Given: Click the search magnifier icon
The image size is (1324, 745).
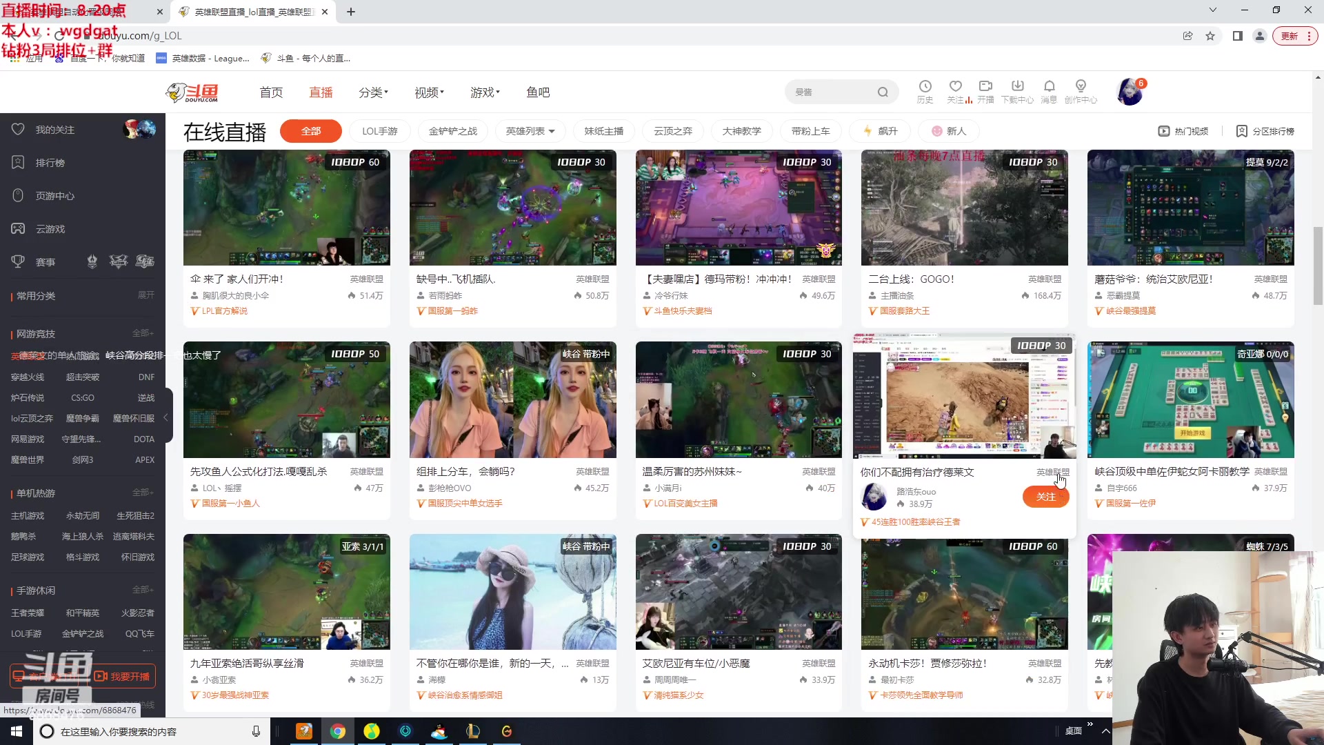Looking at the screenshot, I should point(883,92).
